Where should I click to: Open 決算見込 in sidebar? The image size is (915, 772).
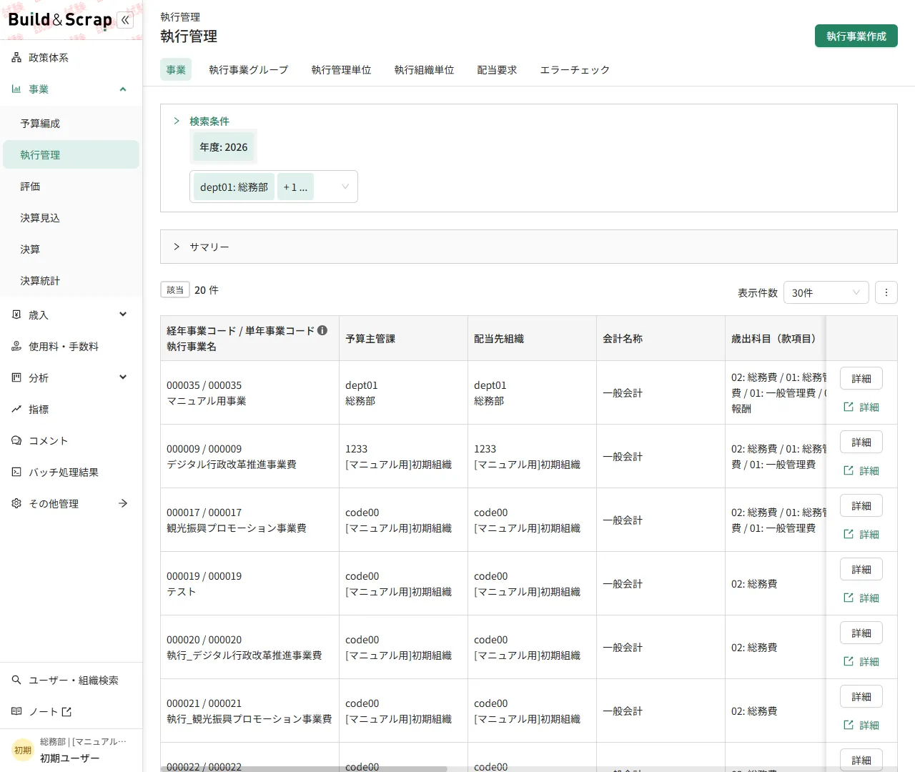71,218
